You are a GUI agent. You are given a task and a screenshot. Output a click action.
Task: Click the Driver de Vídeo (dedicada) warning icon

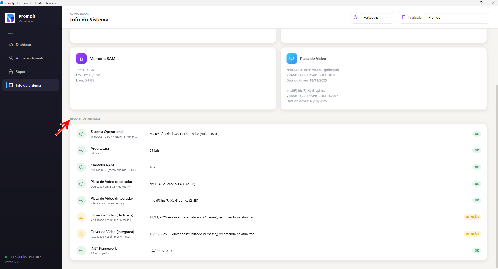point(81,217)
